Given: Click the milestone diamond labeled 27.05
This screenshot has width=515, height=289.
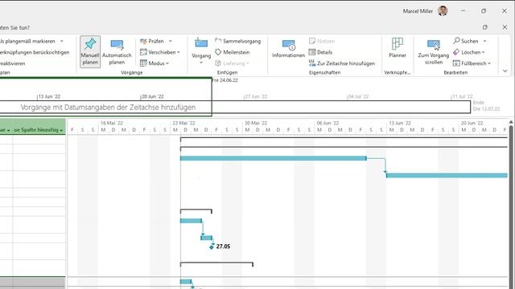Looking at the screenshot, I should pos(212,246).
